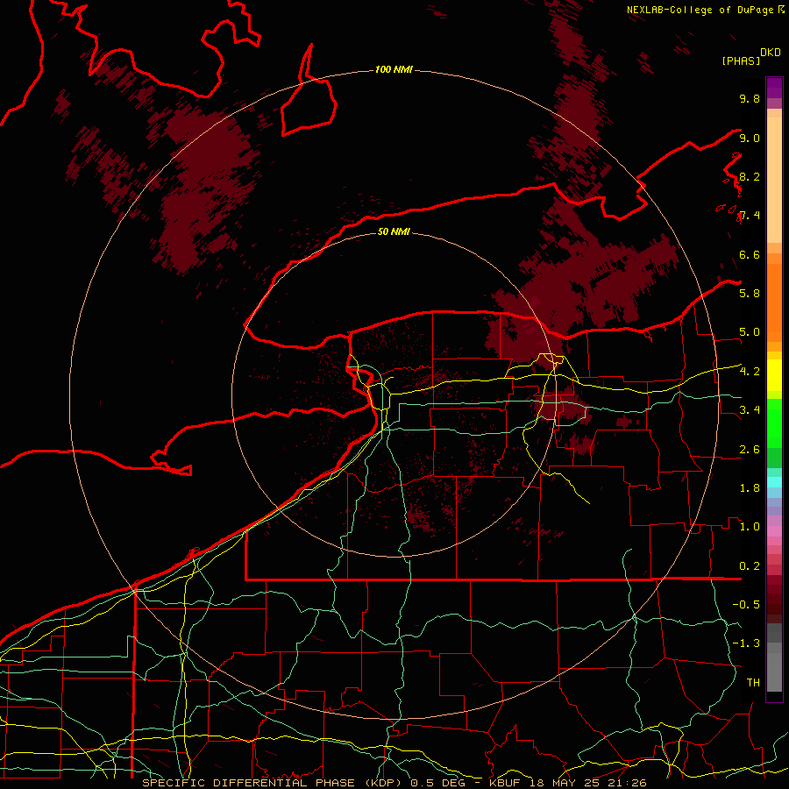This screenshot has width=789, height=789.
Task: Click the 8.2 scale value
Action: (750, 176)
